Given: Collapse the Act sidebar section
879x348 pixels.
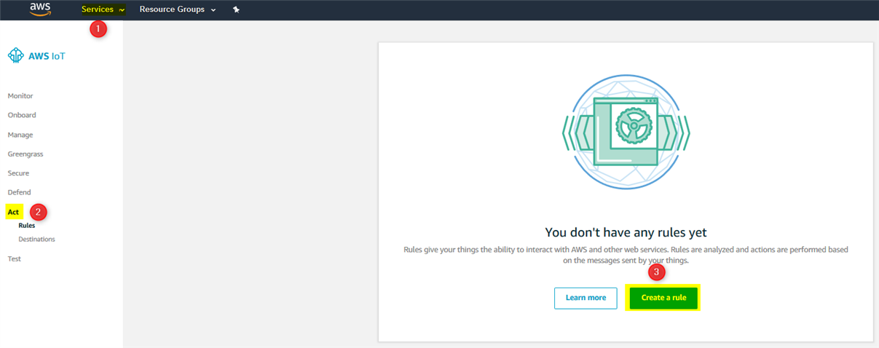Looking at the screenshot, I should click(x=13, y=212).
